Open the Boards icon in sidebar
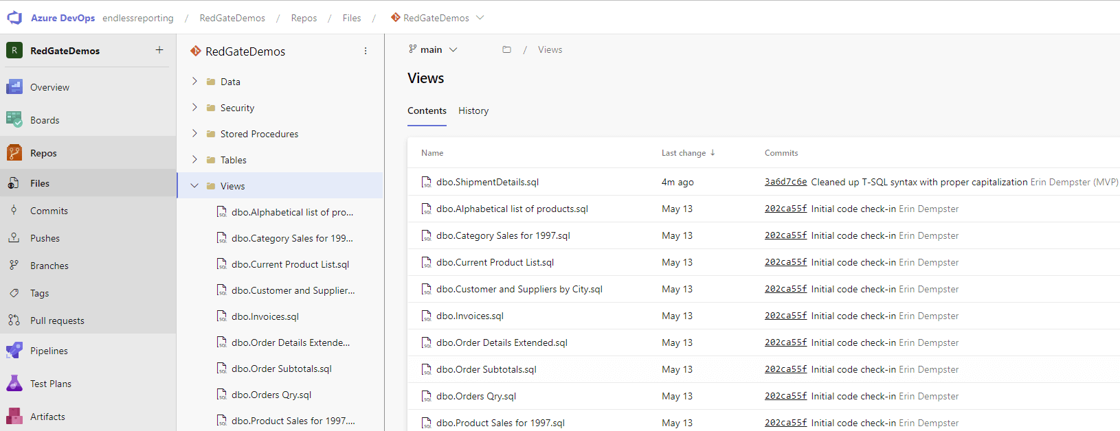The width and height of the screenshot is (1120, 431). click(x=14, y=120)
